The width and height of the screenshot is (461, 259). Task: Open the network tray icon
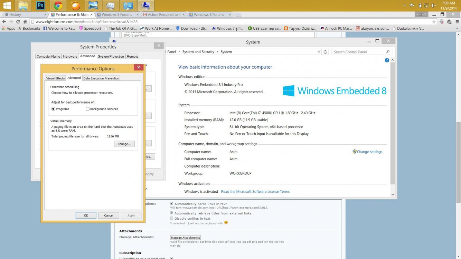click(x=426, y=6)
